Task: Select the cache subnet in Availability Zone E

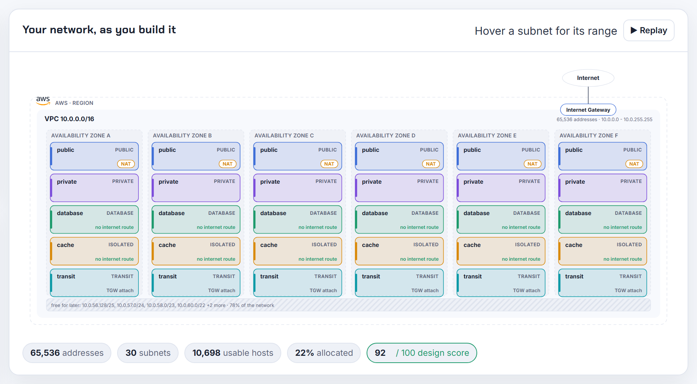Action: click(501, 251)
